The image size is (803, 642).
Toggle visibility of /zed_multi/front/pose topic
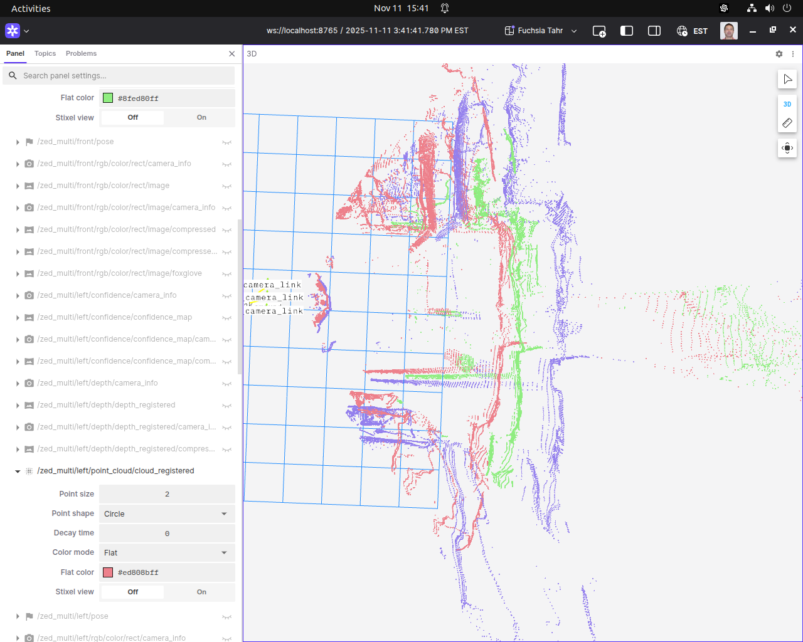(x=226, y=142)
